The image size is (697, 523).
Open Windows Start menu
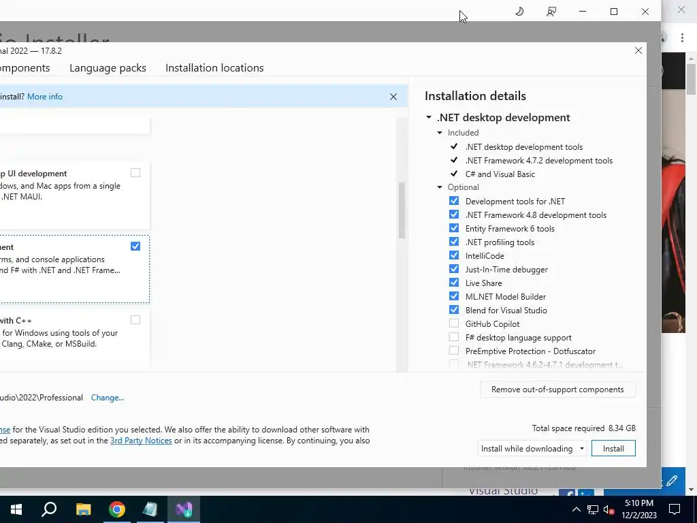pos(16,509)
